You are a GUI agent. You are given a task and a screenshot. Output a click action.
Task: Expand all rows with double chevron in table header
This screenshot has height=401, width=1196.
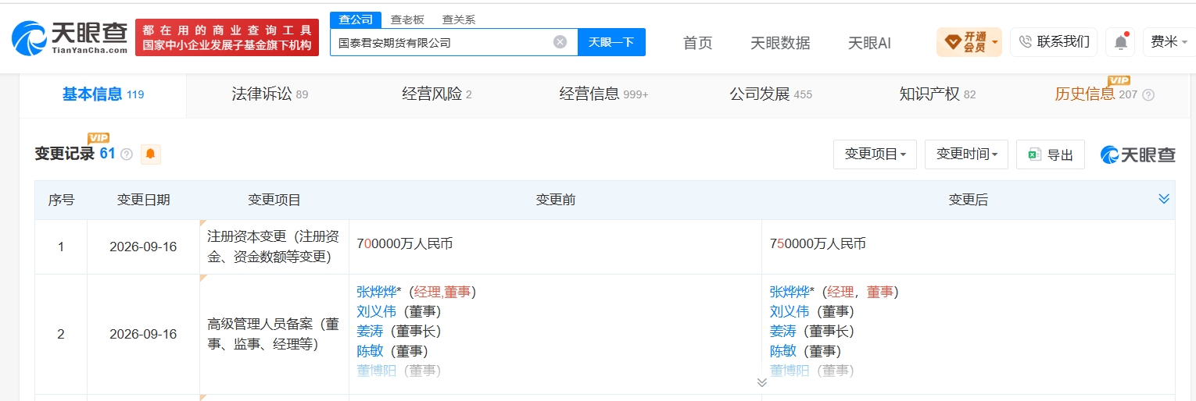coord(1164,200)
